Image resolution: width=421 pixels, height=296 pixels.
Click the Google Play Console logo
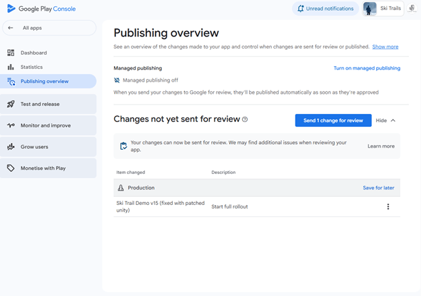point(41,9)
